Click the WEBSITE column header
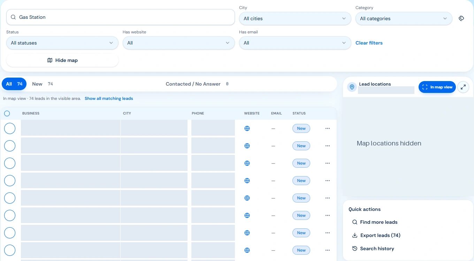The height and width of the screenshot is (261, 474). (252, 113)
